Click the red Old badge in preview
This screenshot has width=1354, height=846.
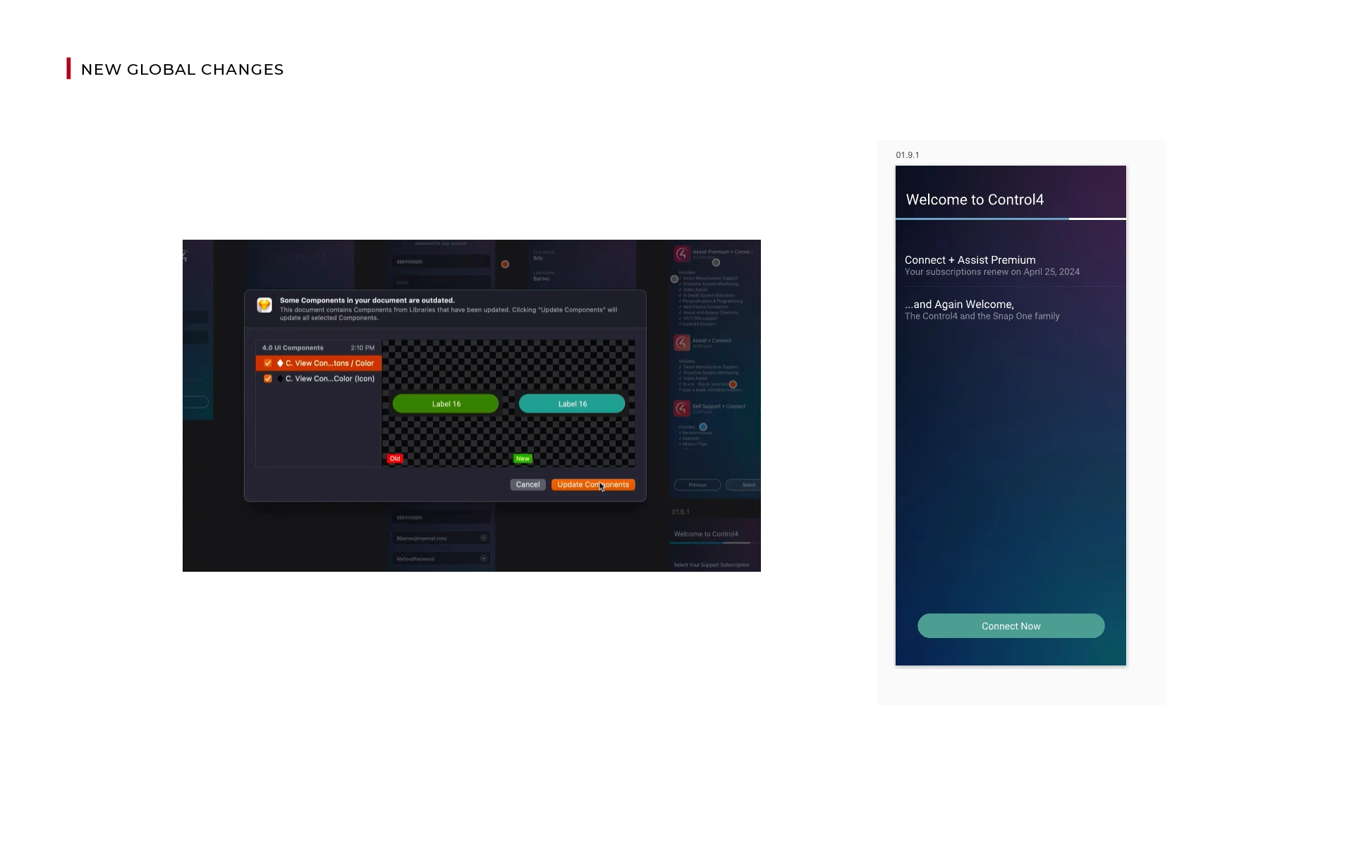click(x=395, y=459)
